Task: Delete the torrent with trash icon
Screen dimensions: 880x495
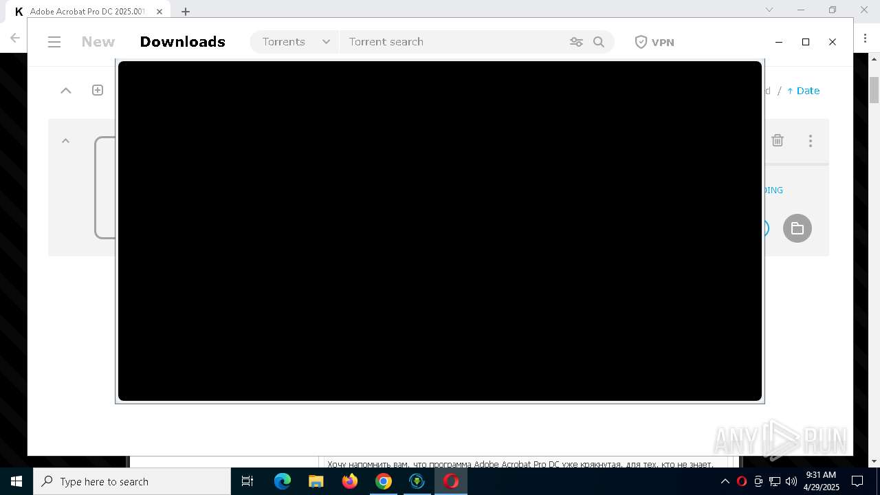Action: click(x=778, y=140)
